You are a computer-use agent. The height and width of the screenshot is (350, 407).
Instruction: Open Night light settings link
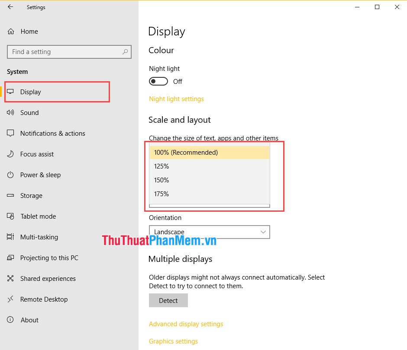tap(176, 99)
